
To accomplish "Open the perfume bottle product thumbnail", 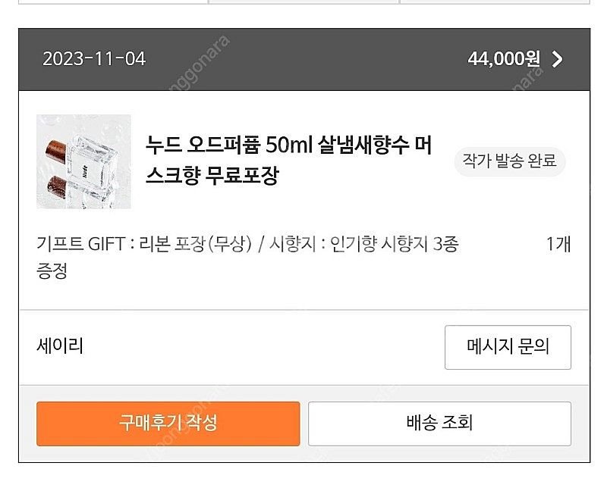I will 83,161.
